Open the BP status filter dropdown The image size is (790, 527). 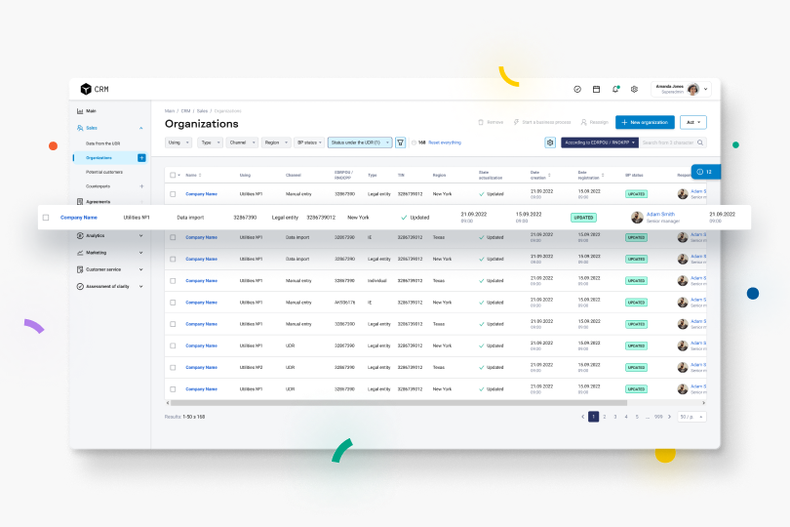click(x=309, y=142)
